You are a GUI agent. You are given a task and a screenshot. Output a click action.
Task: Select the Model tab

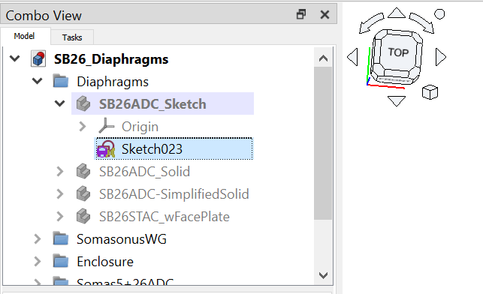coord(24,36)
